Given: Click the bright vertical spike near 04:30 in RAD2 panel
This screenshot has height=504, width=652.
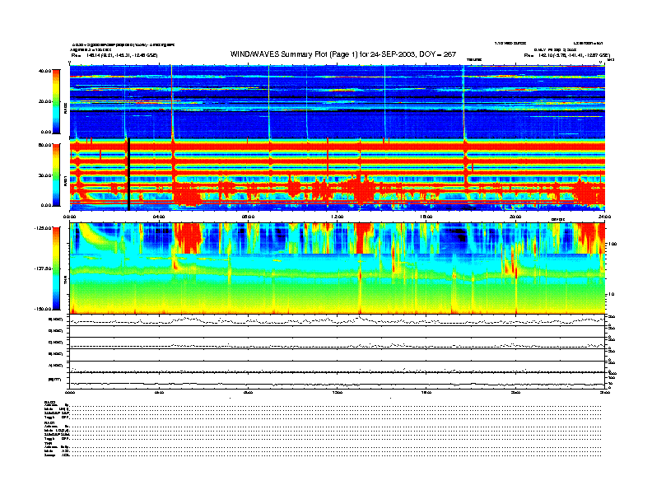Looking at the screenshot, I should pyautogui.click(x=172, y=101).
